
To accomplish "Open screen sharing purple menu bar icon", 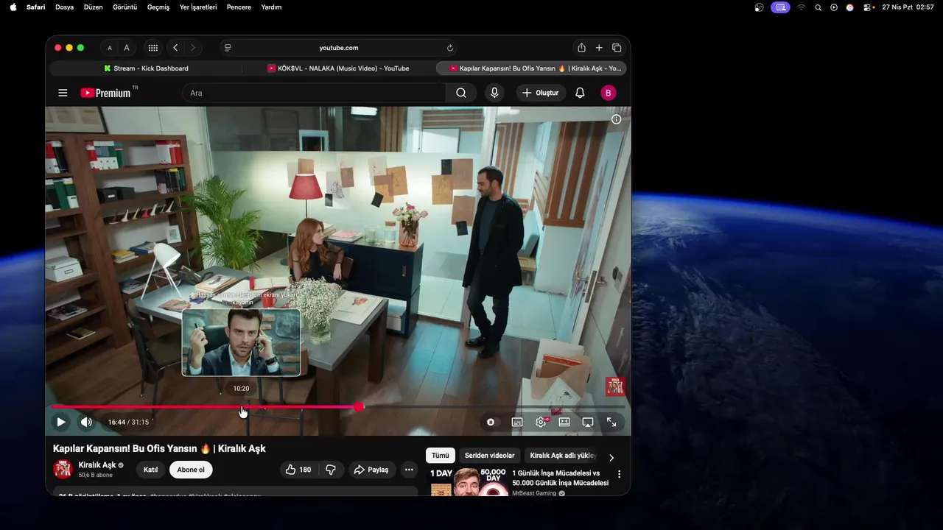I will (780, 7).
